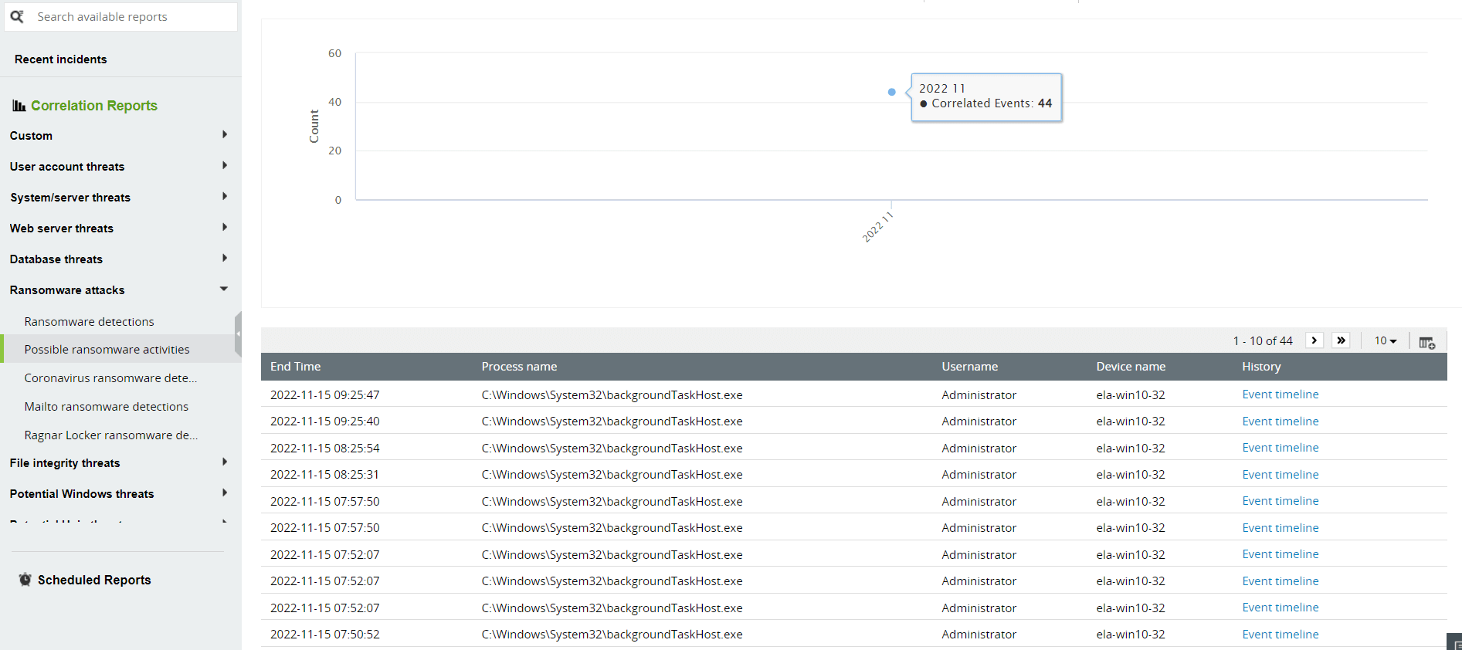This screenshot has height=650, width=1462.
Task: Open Ransomware detections report
Action: coord(89,321)
